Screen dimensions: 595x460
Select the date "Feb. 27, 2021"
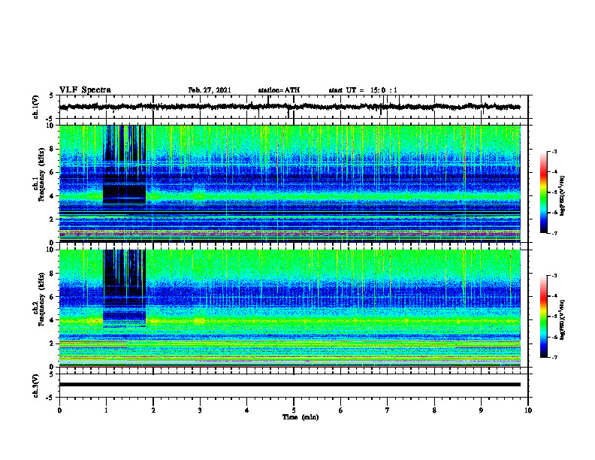tap(210, 90)
